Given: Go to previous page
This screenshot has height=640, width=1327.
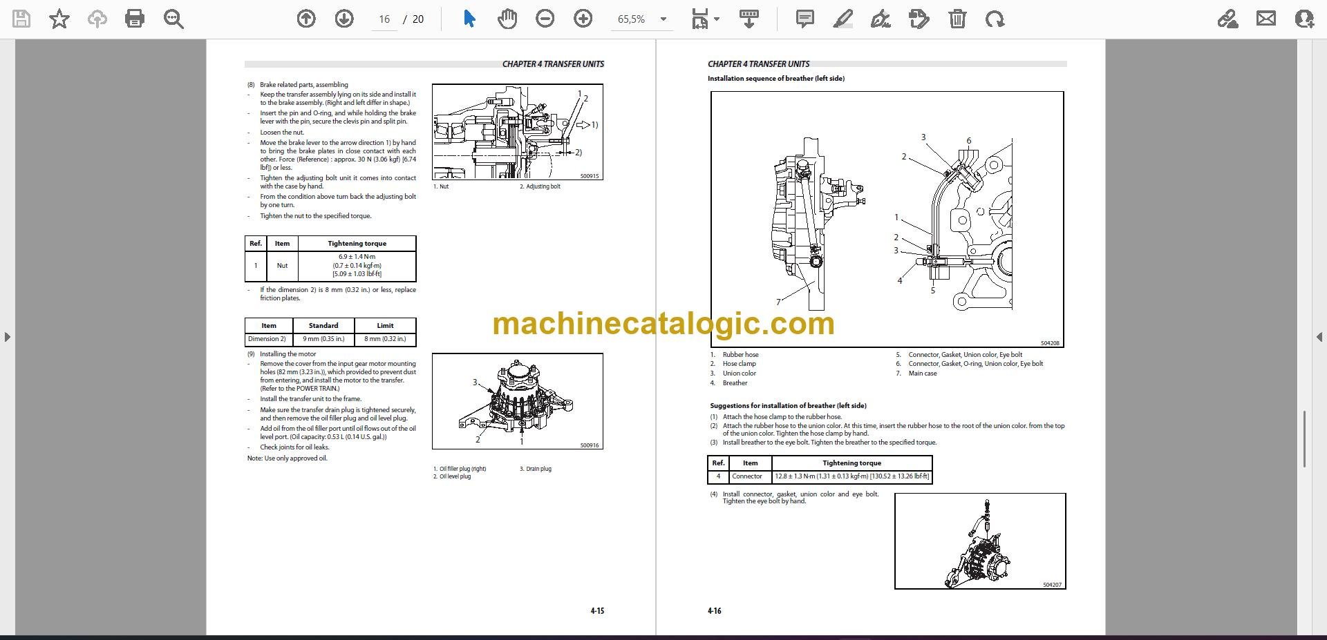Looking at the screenshot, I should (306, 19).
